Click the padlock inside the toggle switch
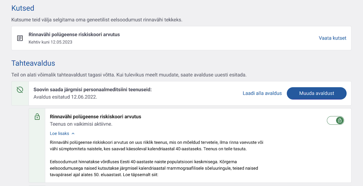 (x=340, y=120)
